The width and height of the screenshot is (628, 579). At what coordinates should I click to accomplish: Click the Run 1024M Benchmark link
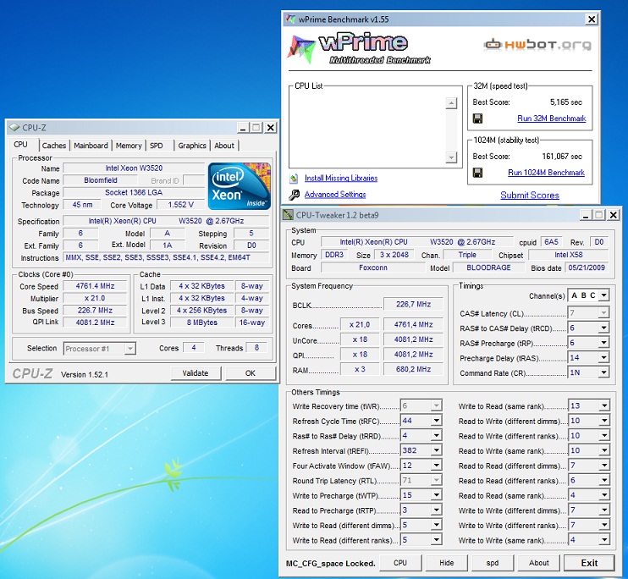[x=546, y=173]
